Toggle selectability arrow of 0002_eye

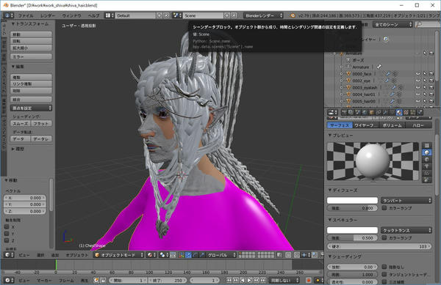pos(425,81)
